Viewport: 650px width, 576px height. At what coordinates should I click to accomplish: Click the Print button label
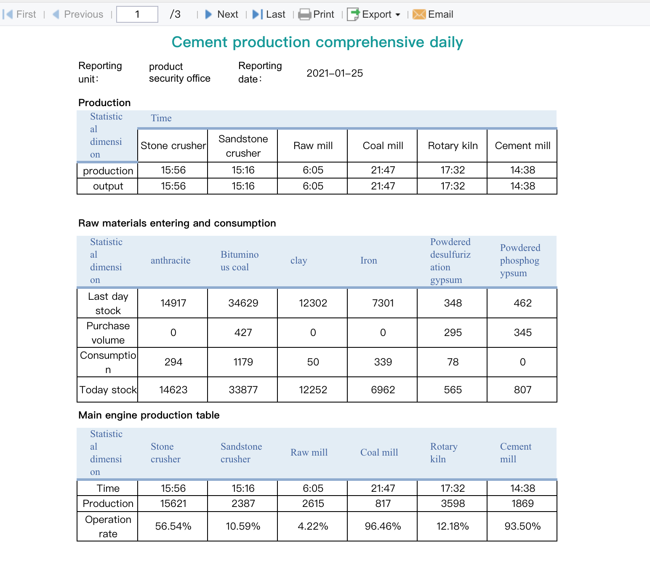(323, 14)
